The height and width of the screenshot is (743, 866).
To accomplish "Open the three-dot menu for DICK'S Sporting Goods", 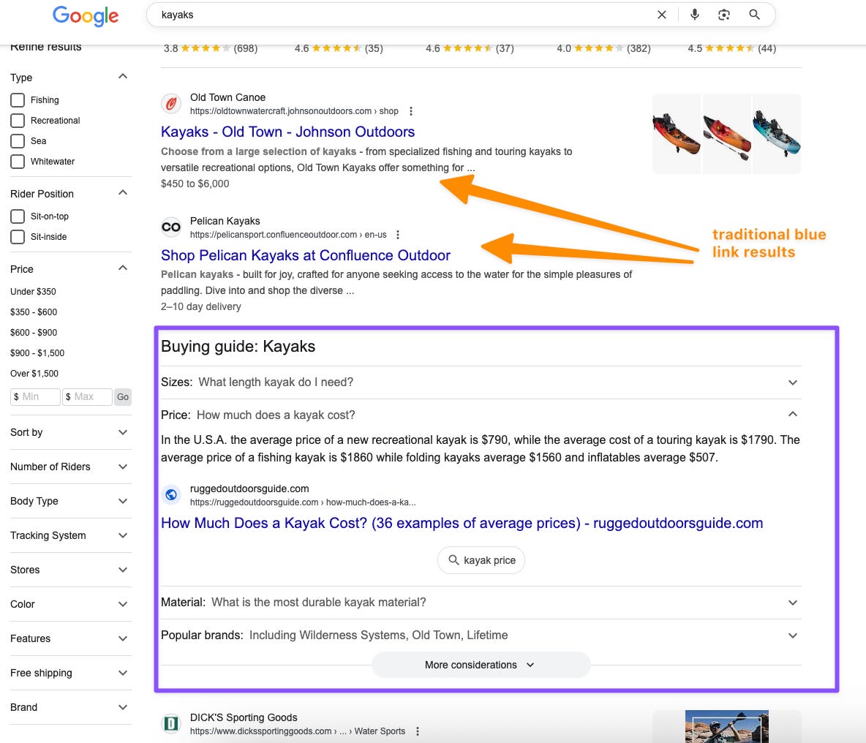I will point(418,731).
